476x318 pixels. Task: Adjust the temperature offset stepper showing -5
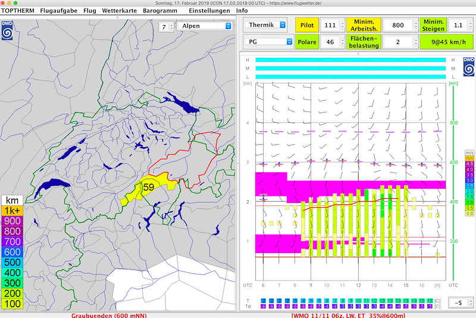point(471,303)
